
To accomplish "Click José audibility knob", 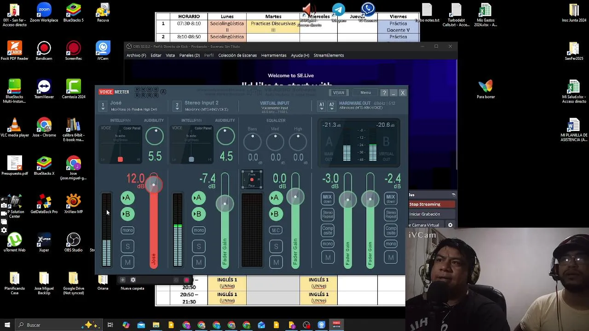I will coord(155,137).
